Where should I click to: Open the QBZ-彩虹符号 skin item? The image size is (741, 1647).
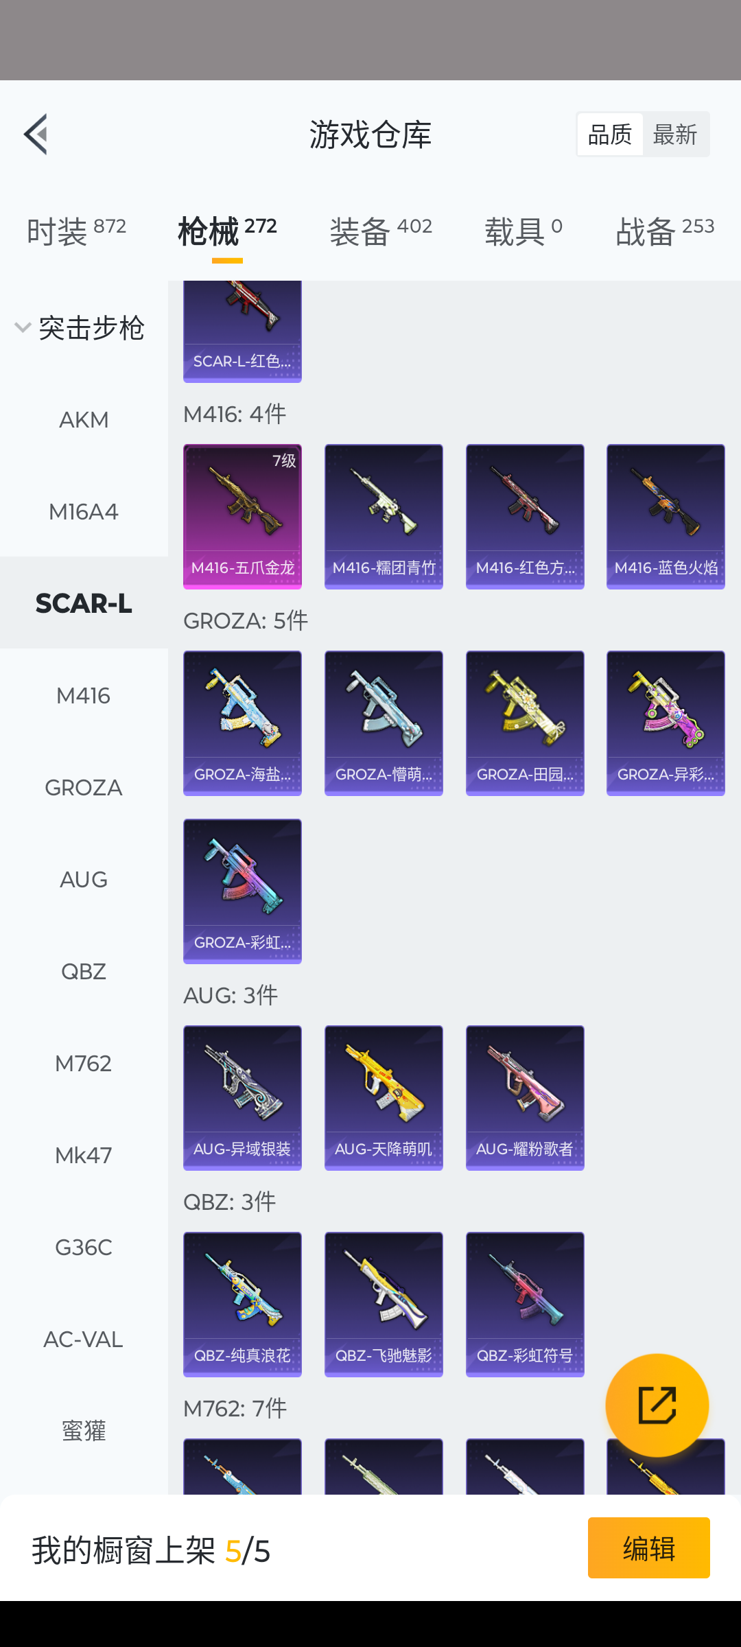[525, 1304]
